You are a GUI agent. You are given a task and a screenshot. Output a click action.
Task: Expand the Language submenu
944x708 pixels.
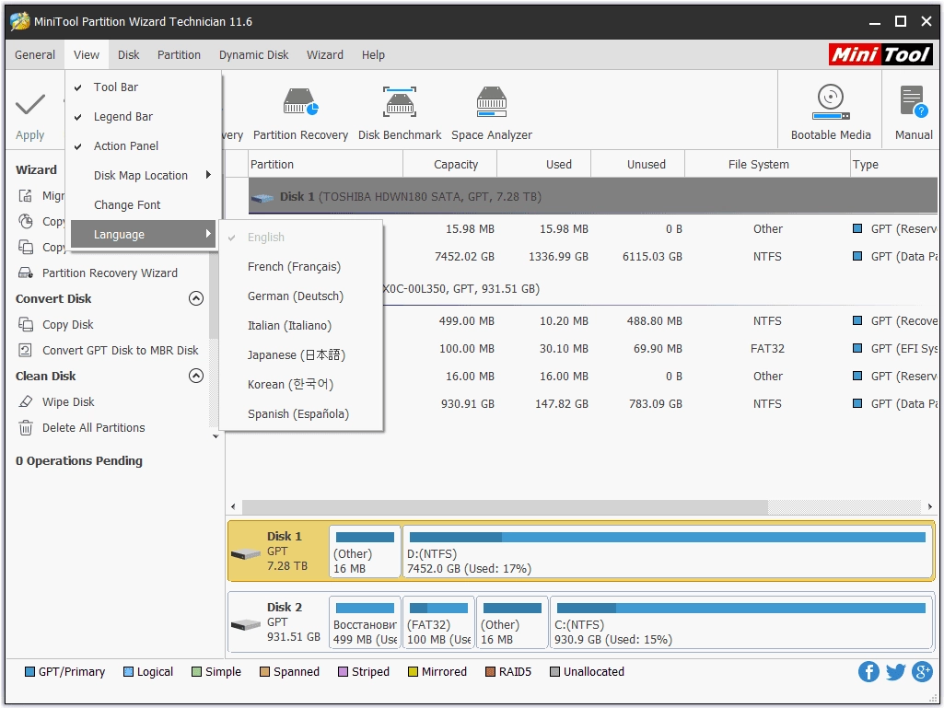(144, 234)
